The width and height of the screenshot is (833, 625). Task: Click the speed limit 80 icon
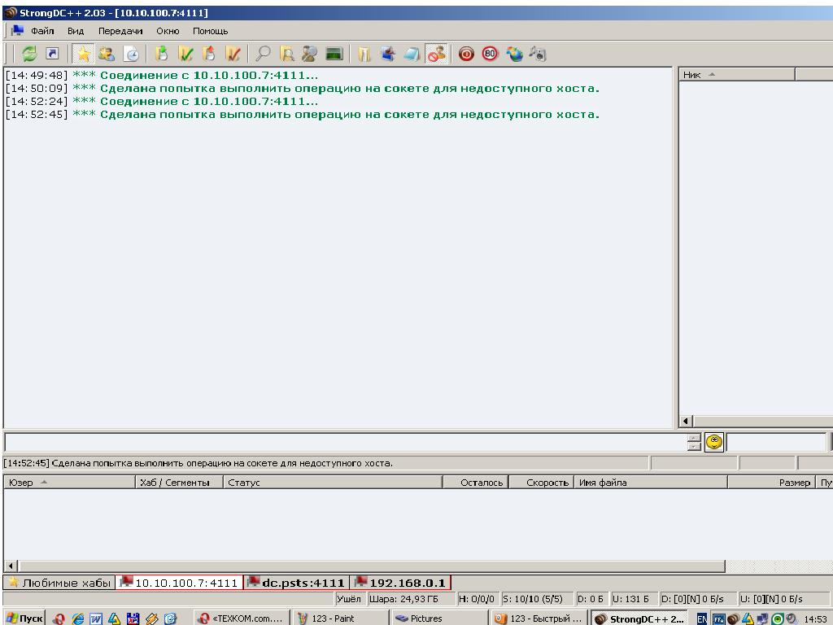tap(491, 54)
